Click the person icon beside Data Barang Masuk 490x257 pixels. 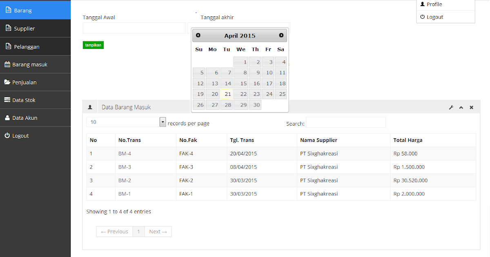90,107
